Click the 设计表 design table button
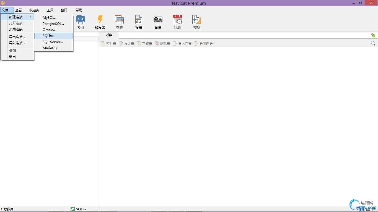Viewport: 378px width, 212px height. 126,43
